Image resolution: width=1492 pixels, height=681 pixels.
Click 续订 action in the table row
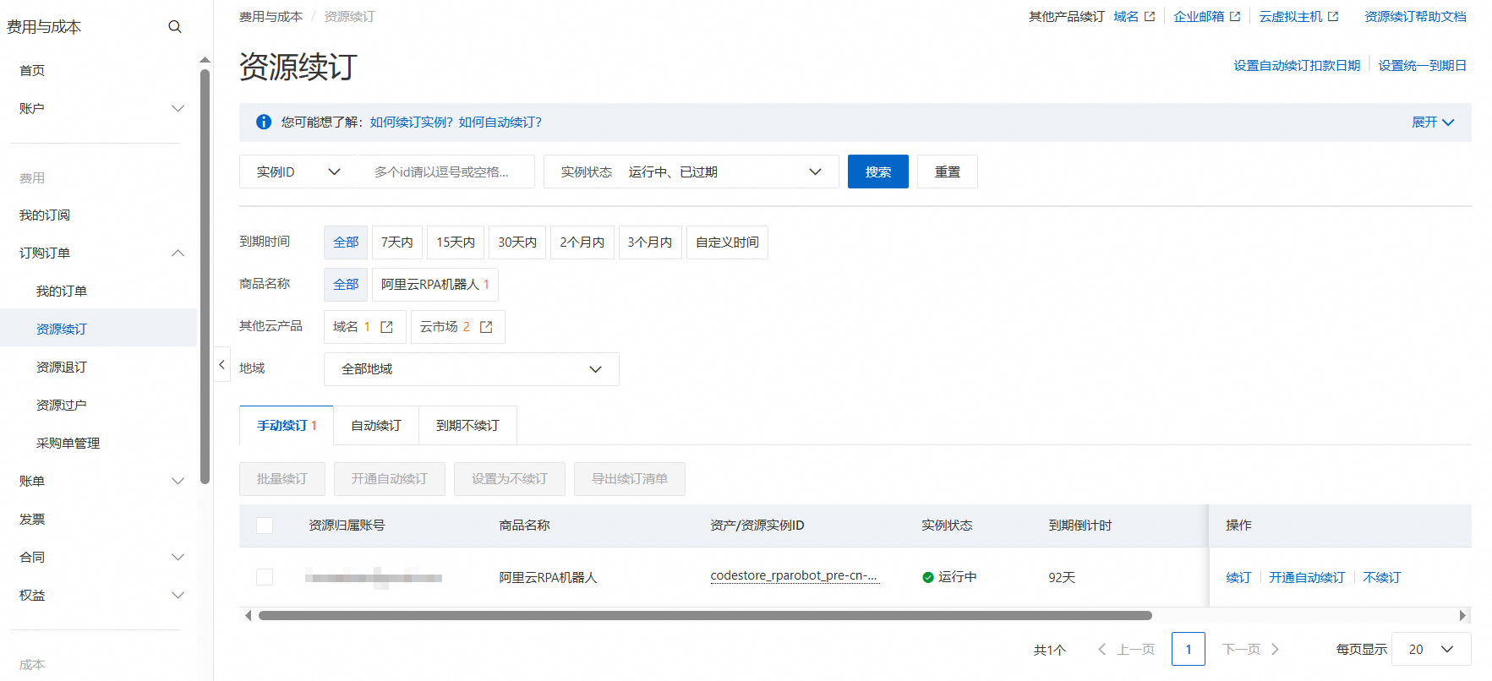pyautogui.click(x=1239, y=578)
